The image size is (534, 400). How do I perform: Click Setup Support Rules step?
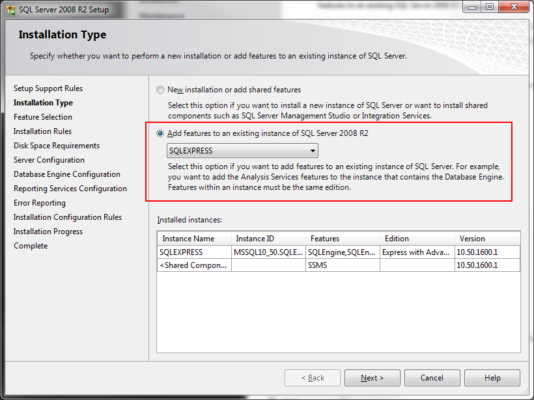click(x=48, y=88)
